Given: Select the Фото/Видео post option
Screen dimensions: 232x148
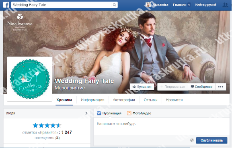Looking at the screenshot, I should pyautogui.click(x=139, y=113).
